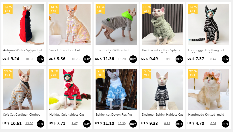
Task: Click BUY for Handmade Knitted maid hat
Action: tap(225, 124)
